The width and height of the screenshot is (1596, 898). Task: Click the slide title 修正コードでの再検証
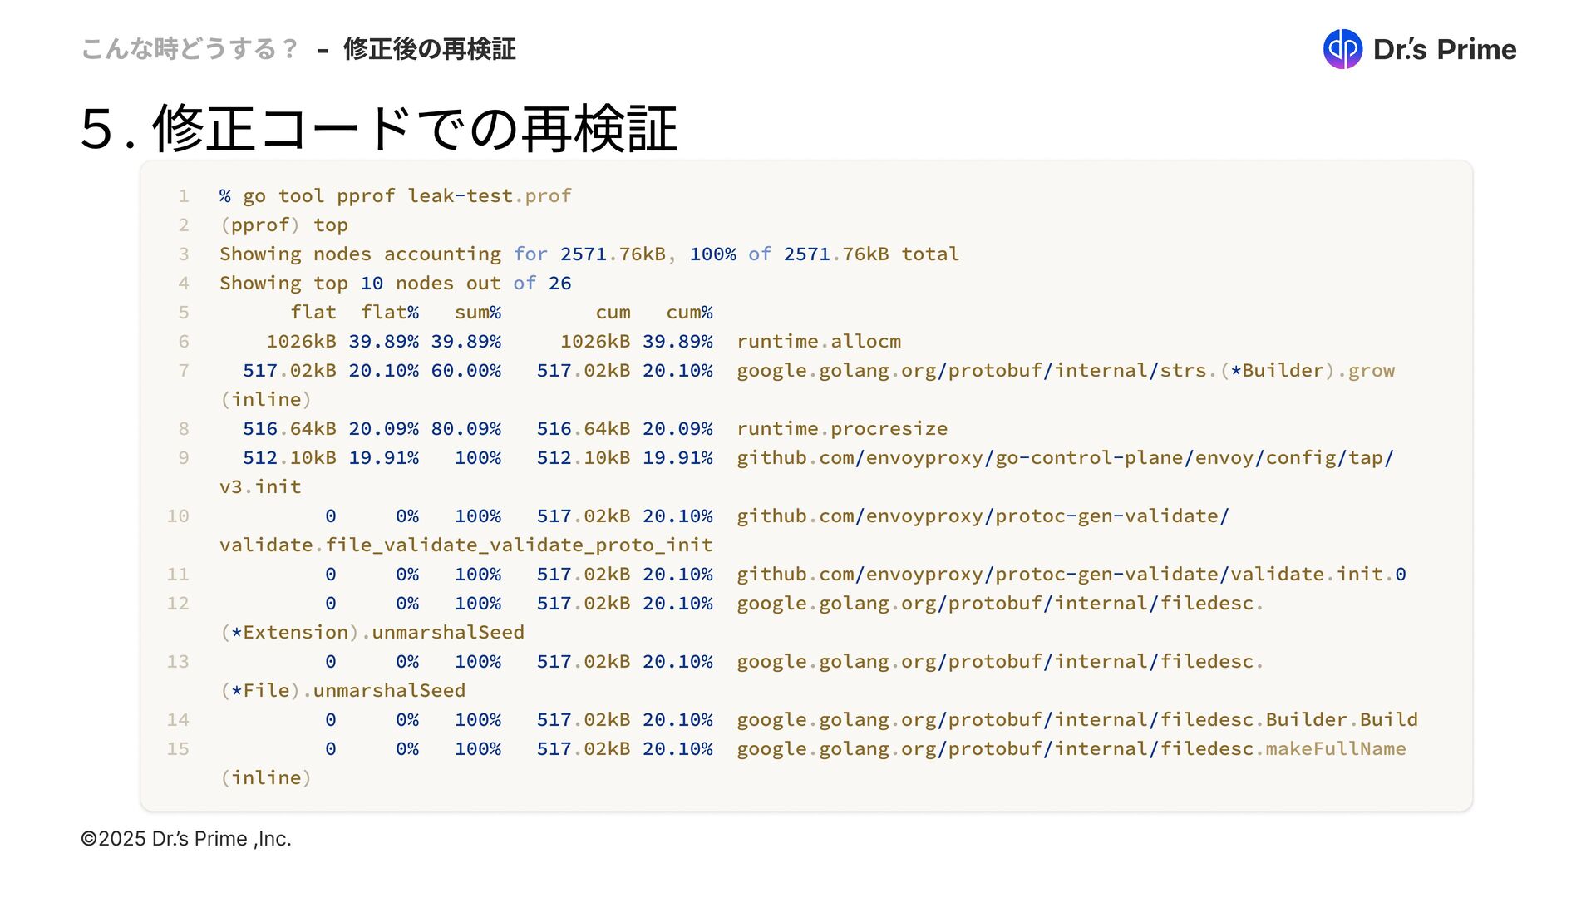coord(378,129)
